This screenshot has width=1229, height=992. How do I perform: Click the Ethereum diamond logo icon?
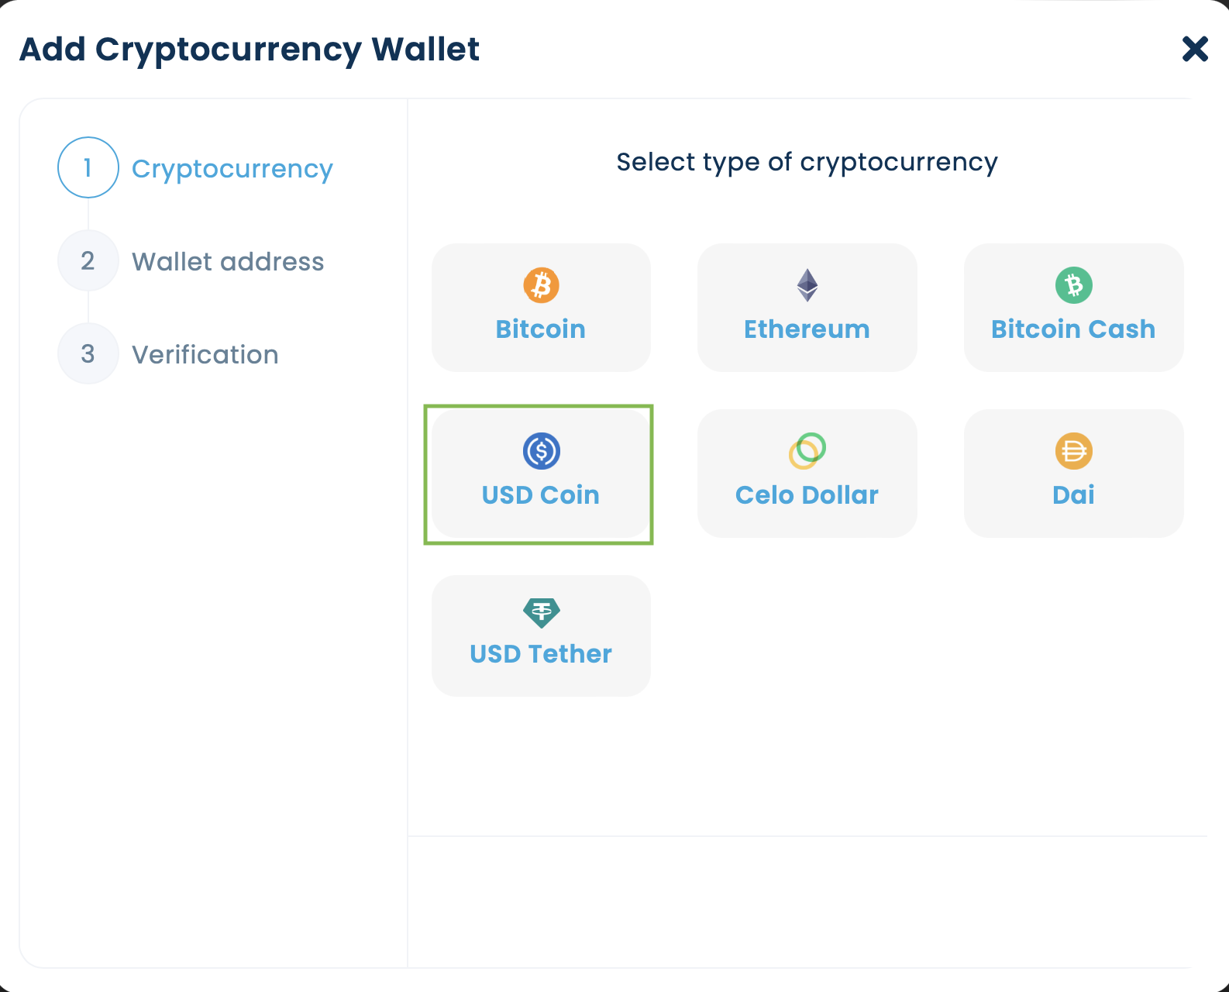click(807, 285)
